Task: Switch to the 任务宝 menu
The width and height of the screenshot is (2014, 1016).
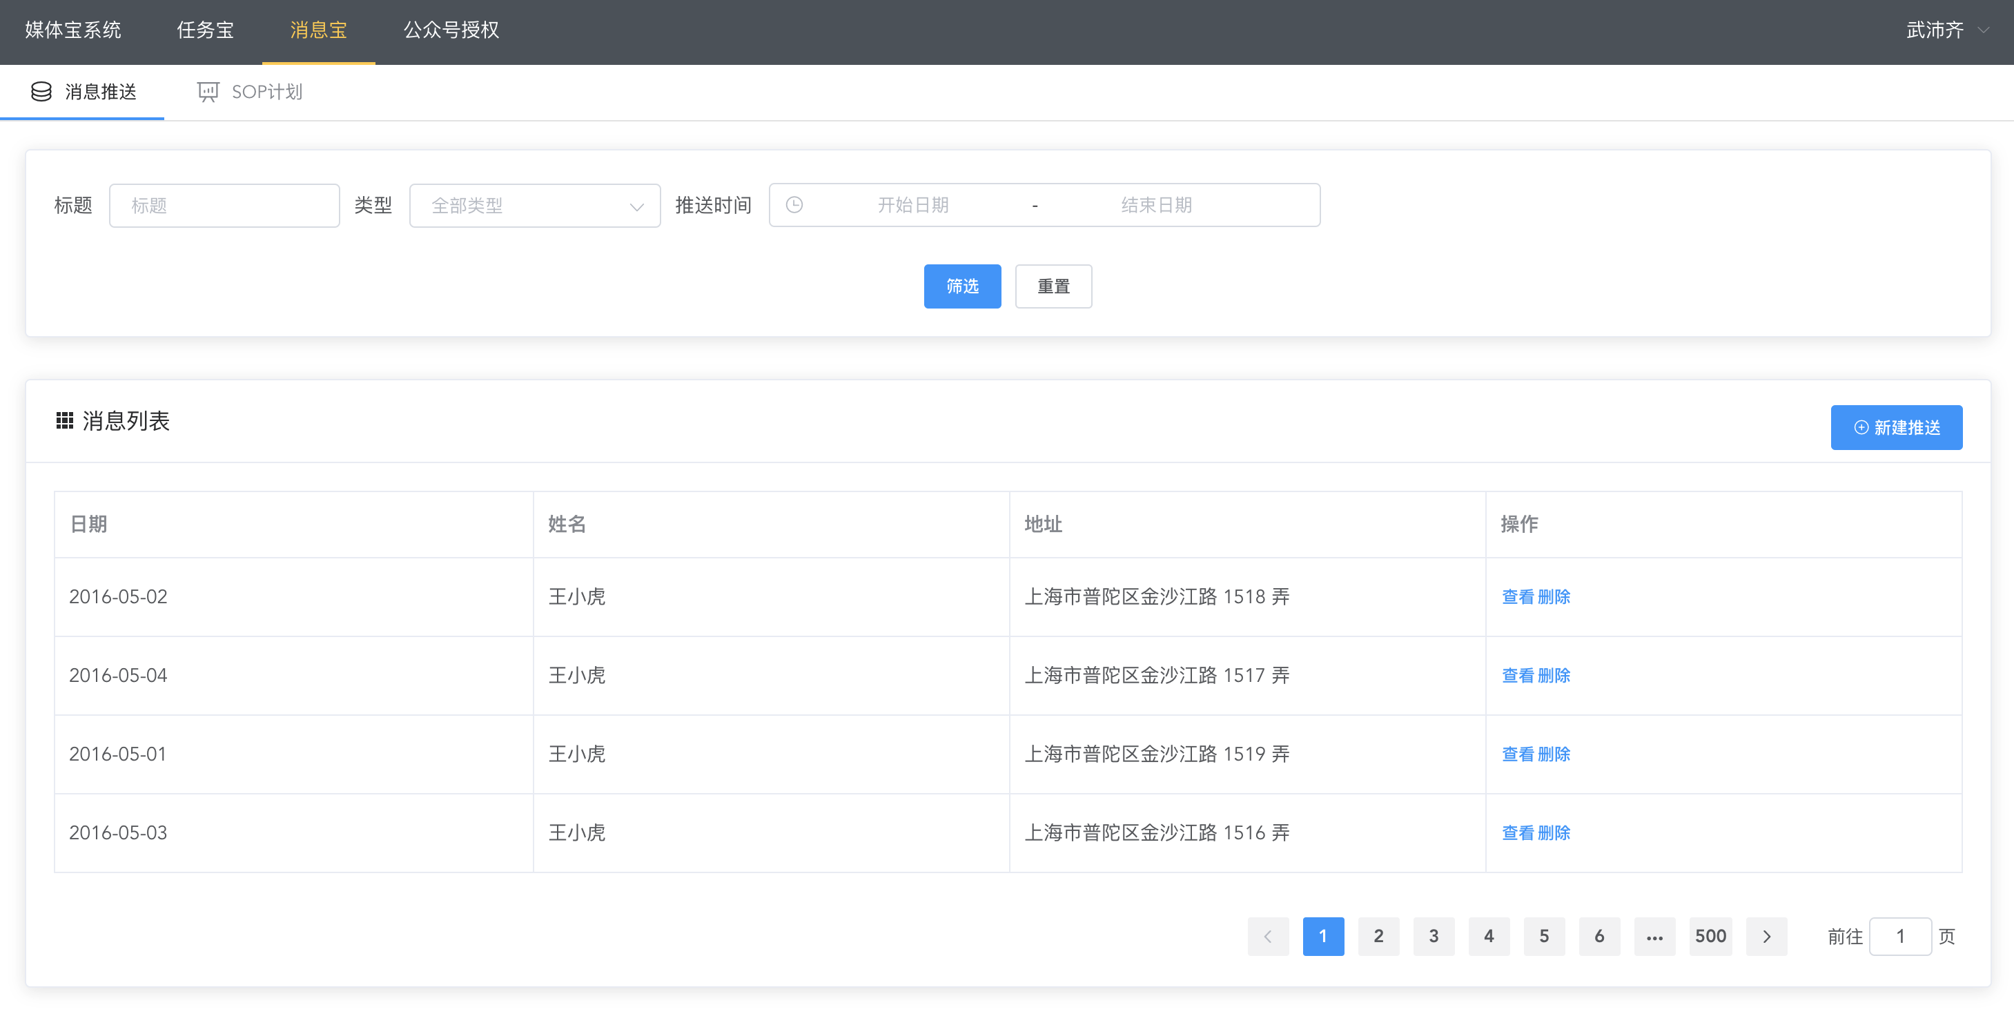Action: pos(206,30)
